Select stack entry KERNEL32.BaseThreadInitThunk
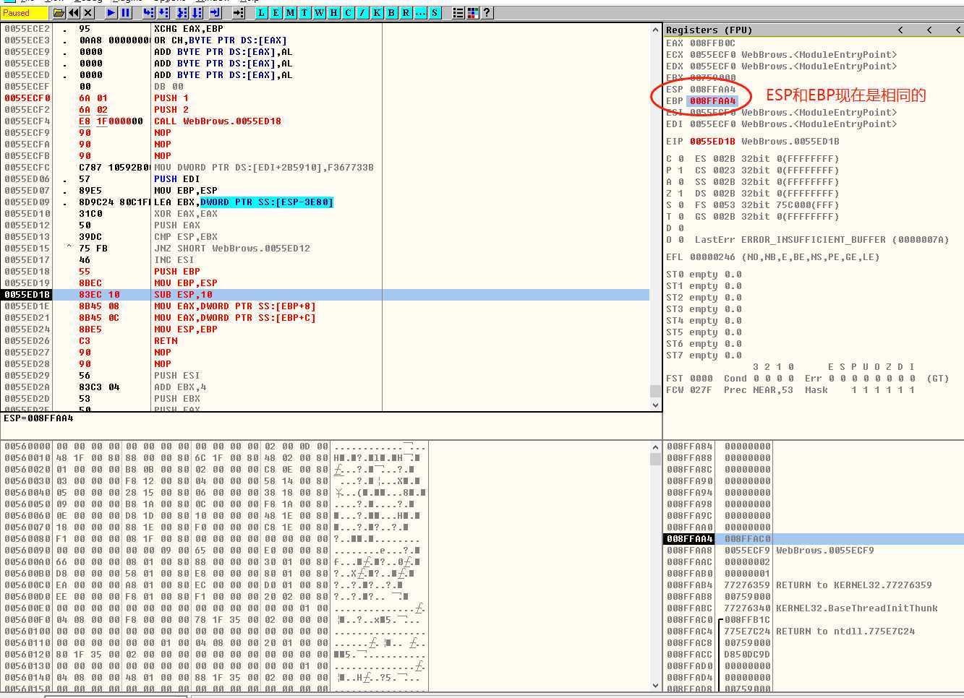The height and width of the screenshot is (698, 964). [x=814, y=608]
